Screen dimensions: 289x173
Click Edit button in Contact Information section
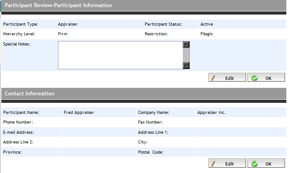coord(227,163)
